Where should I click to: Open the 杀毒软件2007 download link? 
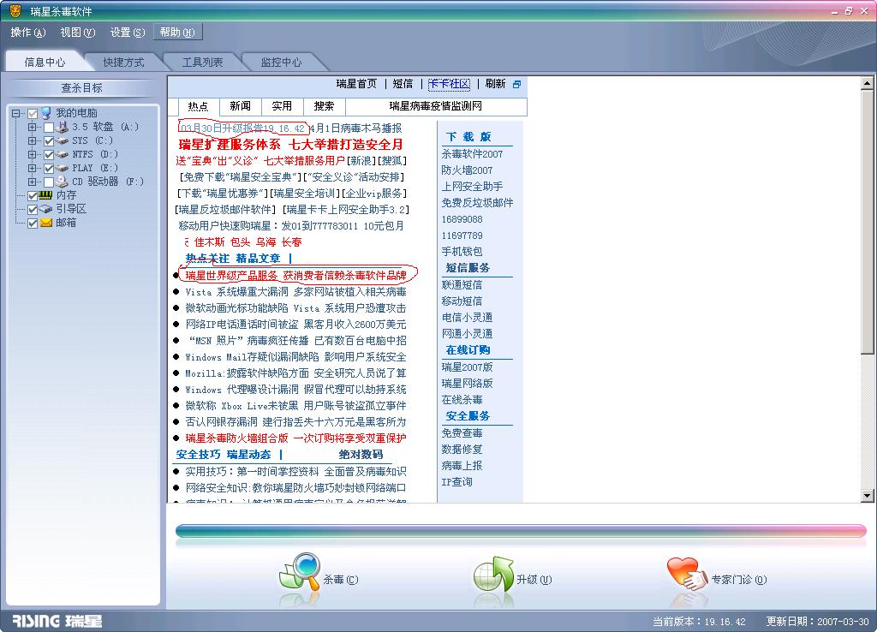472,154
